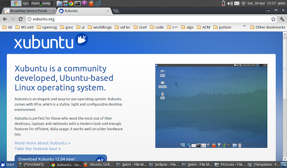Open the Start menu on the bottom panel
Viewport: 287px width, 168px height.
(x=8, y=164)
